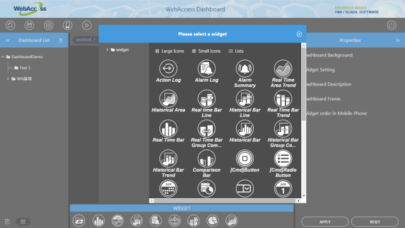The image size is (405, 228).
Task: Open the untitled_1 dashboard tab
Action: tap(85, 39)
